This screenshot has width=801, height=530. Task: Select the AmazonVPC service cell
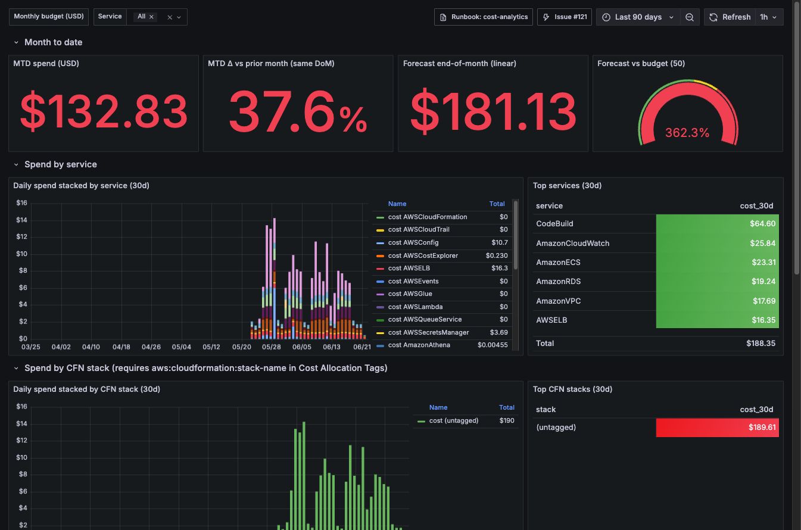594,301
